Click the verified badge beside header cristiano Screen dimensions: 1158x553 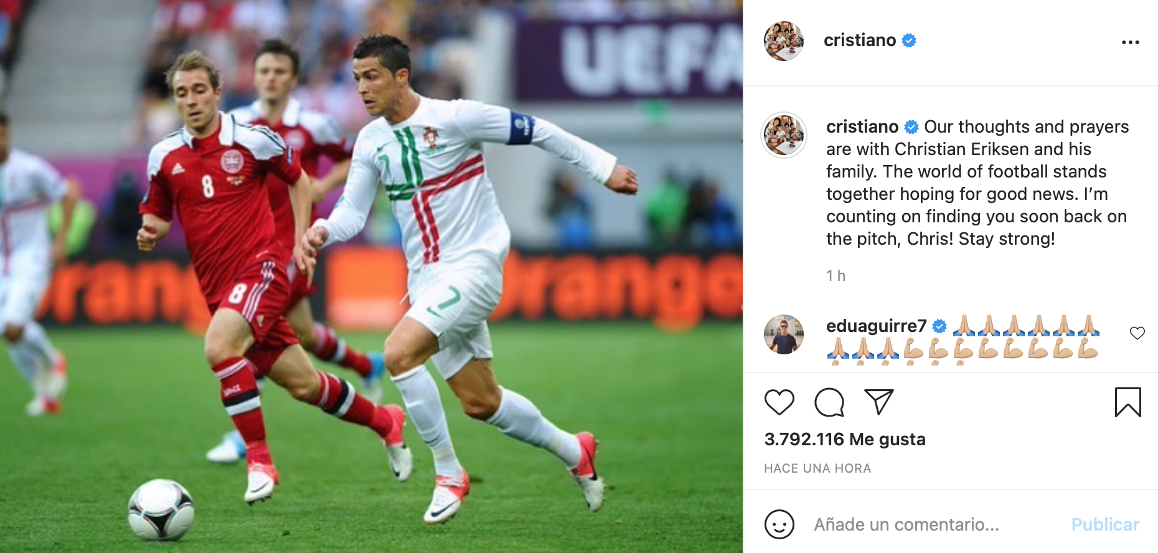tap(909, 40)
